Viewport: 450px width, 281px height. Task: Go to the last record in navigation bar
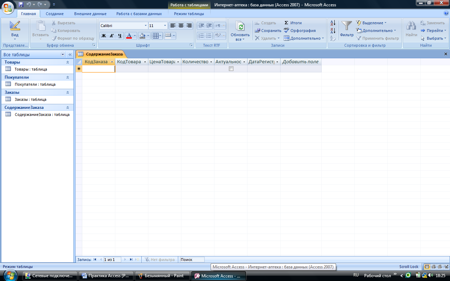[x=131, y=260]
